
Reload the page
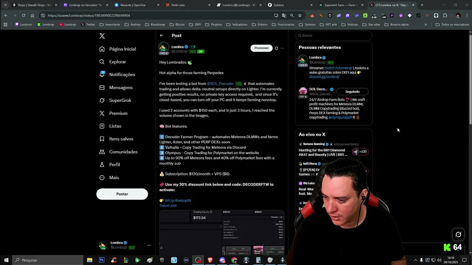pos(23,15)
